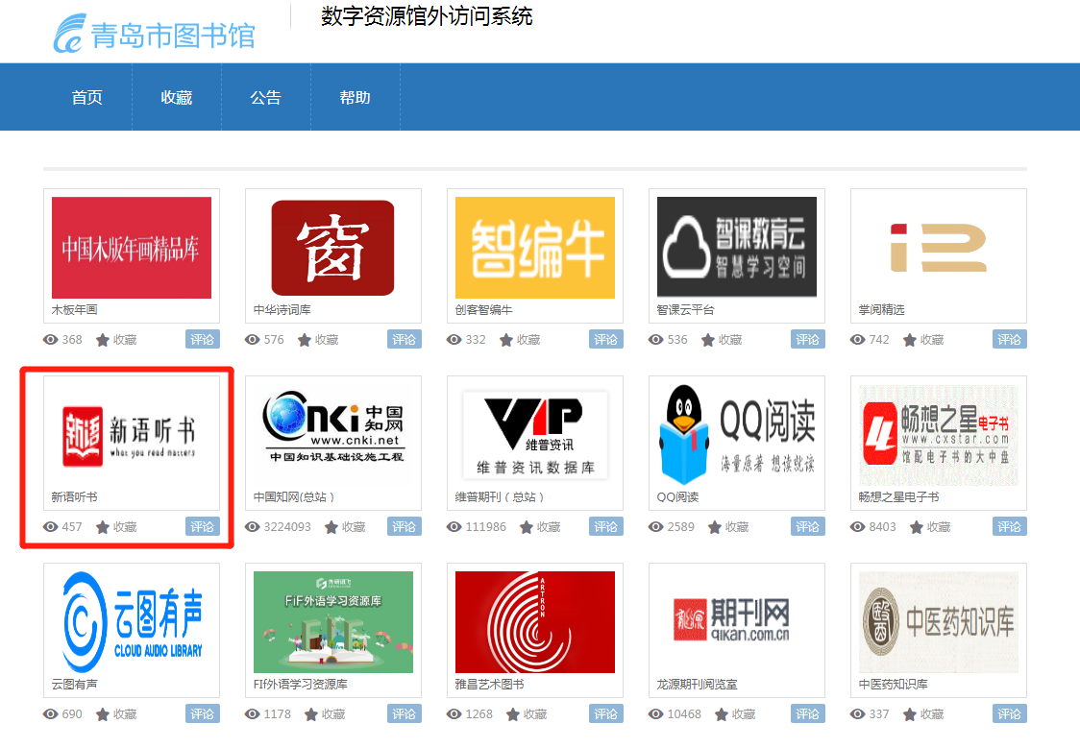Open the 首页 navigation tab
Viewport: 1080px width, 748px height.
[86, 98]
